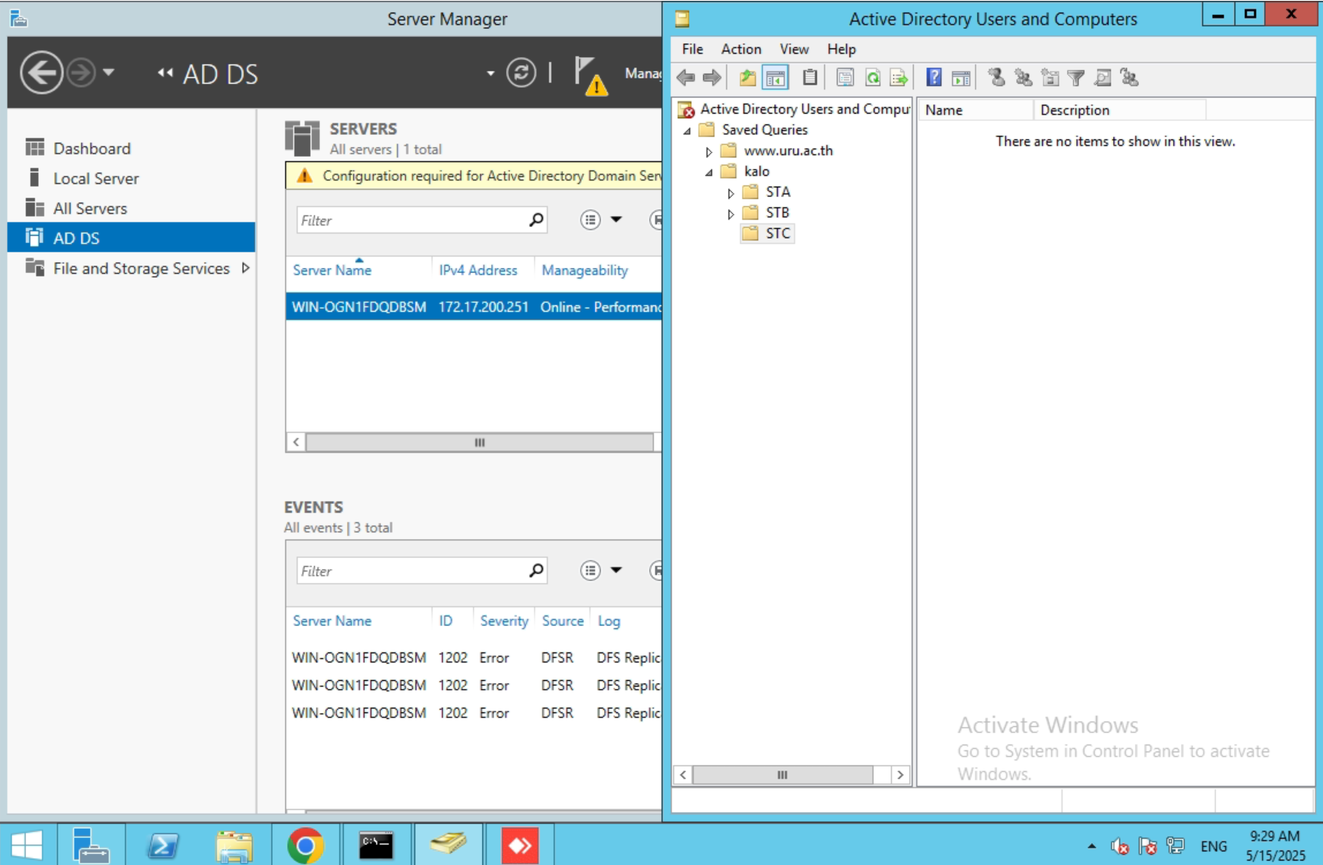Click the Create new user icon
Screen dimensions: 1323x865
click(997, 78)
